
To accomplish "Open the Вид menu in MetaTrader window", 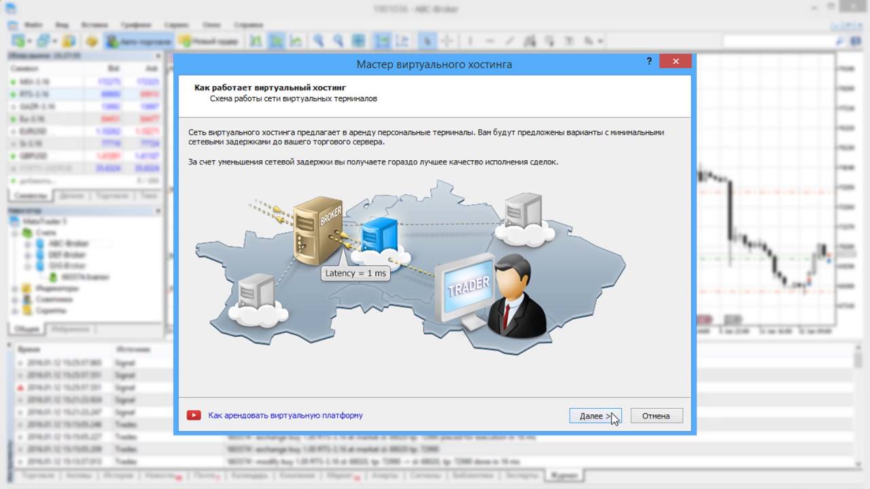I will (x=63, y=24).
